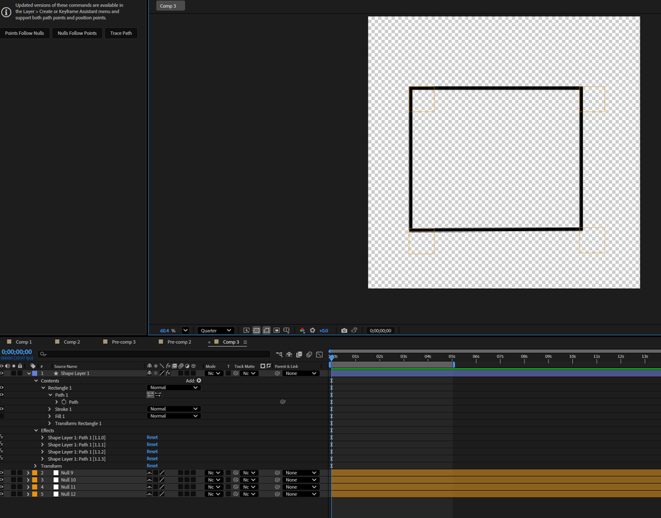Switch to the Pre-comp 3 tab

point(123,342)
